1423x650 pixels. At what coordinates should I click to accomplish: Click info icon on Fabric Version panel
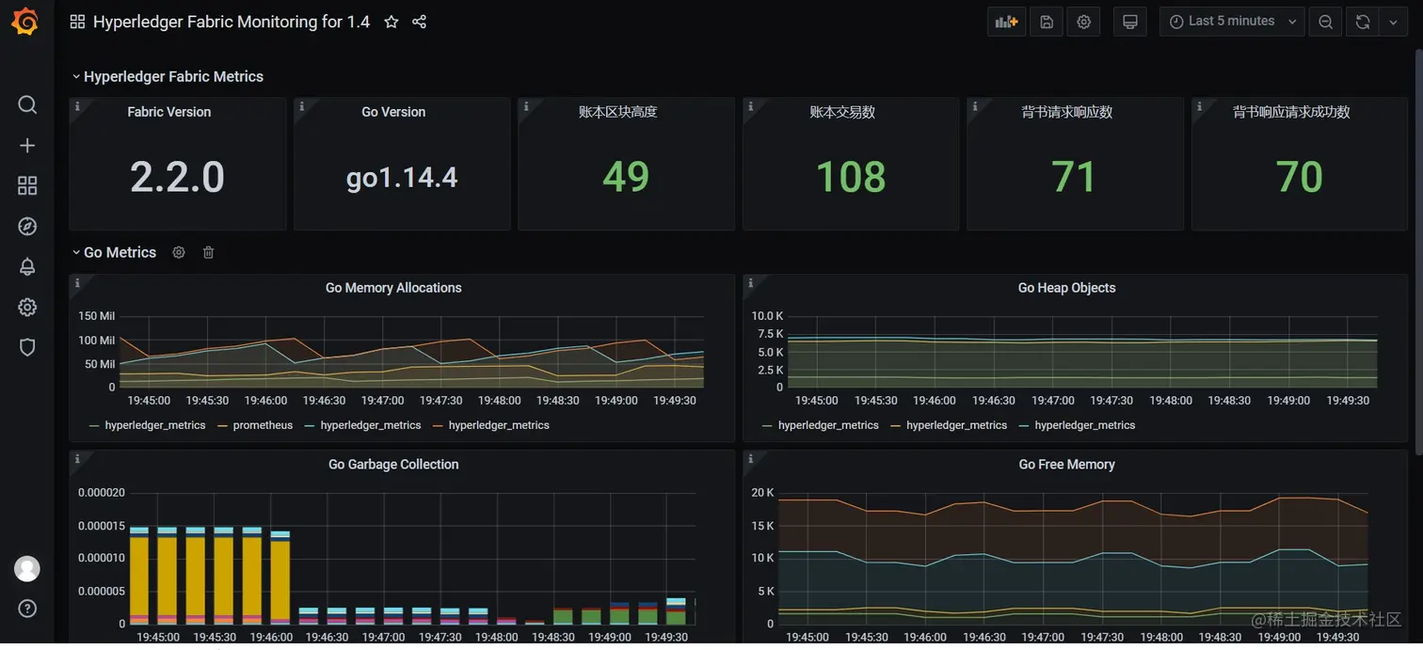pos(77,106)
